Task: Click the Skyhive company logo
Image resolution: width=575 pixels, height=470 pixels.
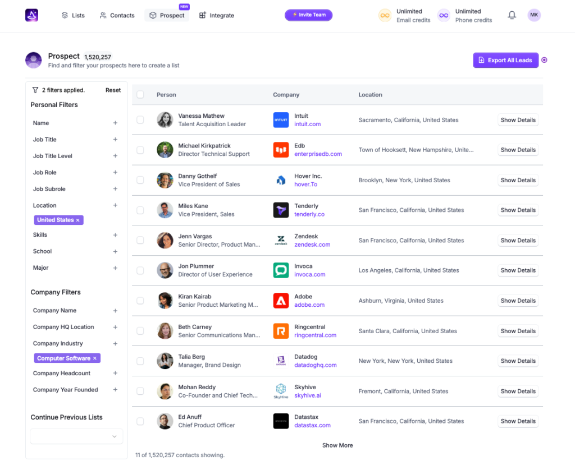Action: pyautogui.click(x=281, y=391)
